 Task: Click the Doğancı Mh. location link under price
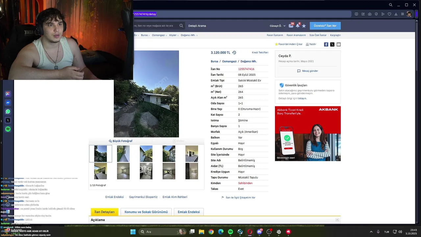249,61
